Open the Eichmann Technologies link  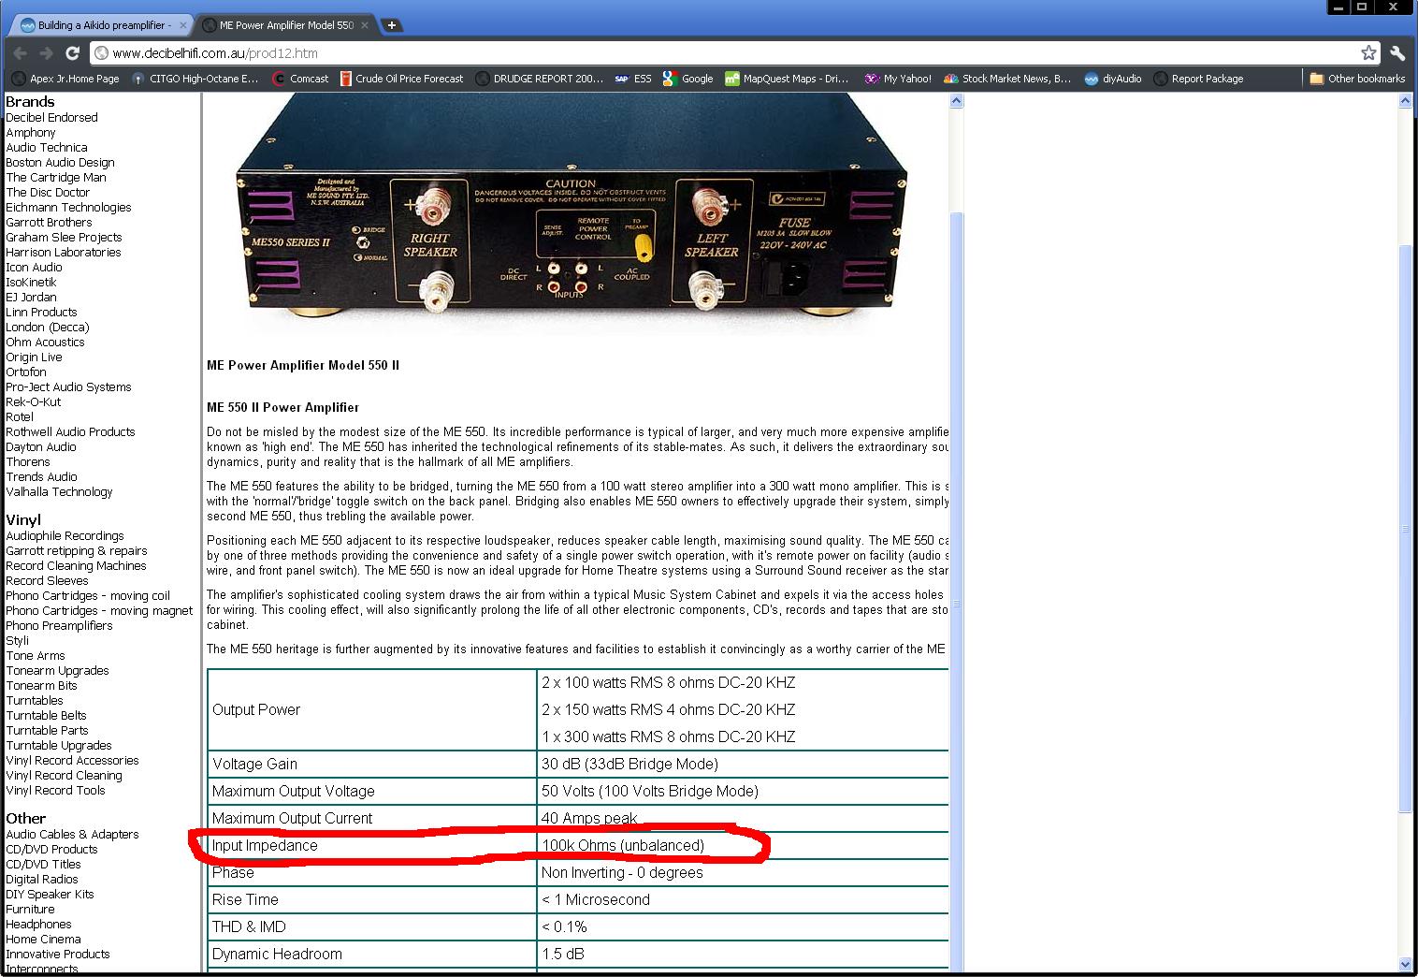tap(68, 207)
